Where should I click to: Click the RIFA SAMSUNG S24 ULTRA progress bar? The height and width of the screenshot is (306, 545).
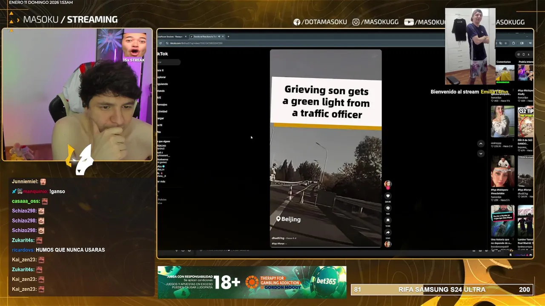point(442,289)
